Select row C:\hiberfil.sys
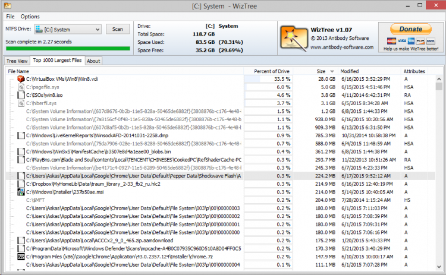 [221, 103]
